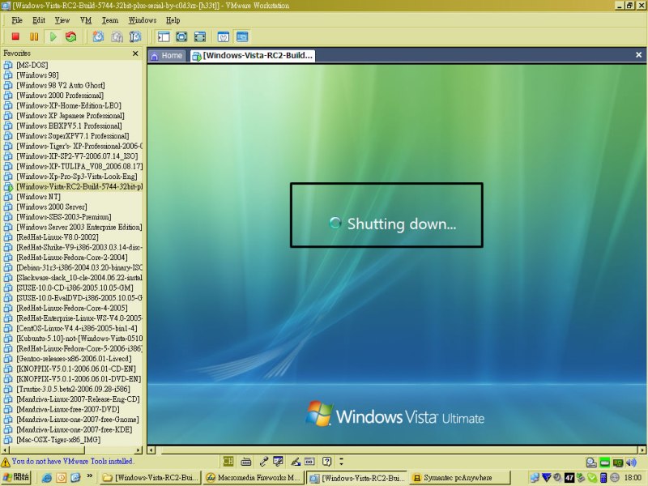This screenshot has width=648, height=486.
Task: Click the language bar microphone icon
Action: (x=264, y=461)
